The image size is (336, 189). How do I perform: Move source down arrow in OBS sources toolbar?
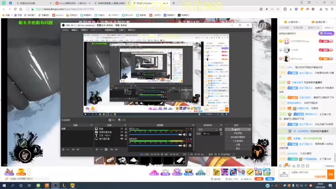(116, 150)
